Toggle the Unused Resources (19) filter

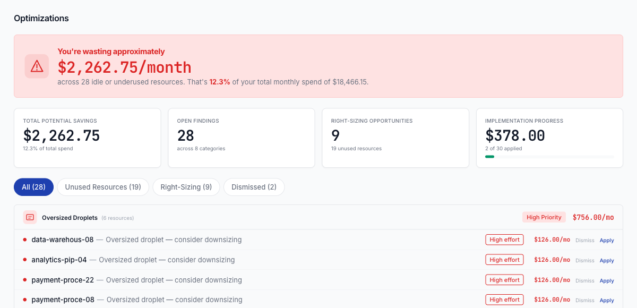pos(103,187)
